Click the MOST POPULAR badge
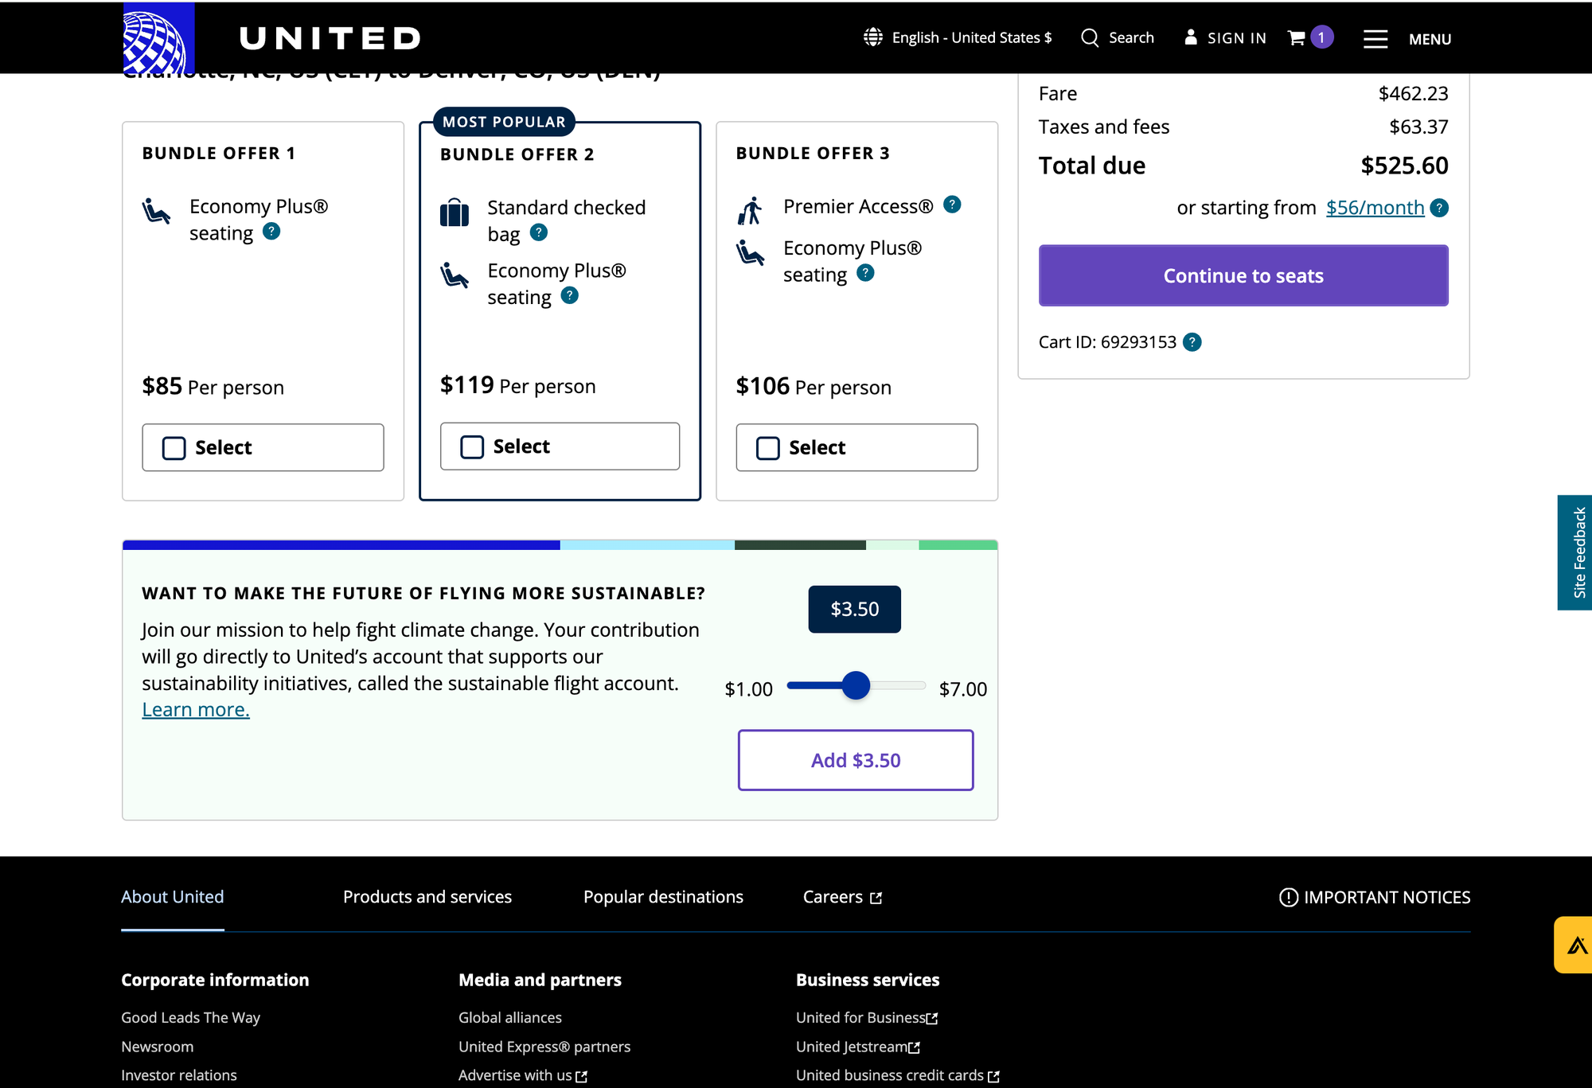 [x=504, y=122]
